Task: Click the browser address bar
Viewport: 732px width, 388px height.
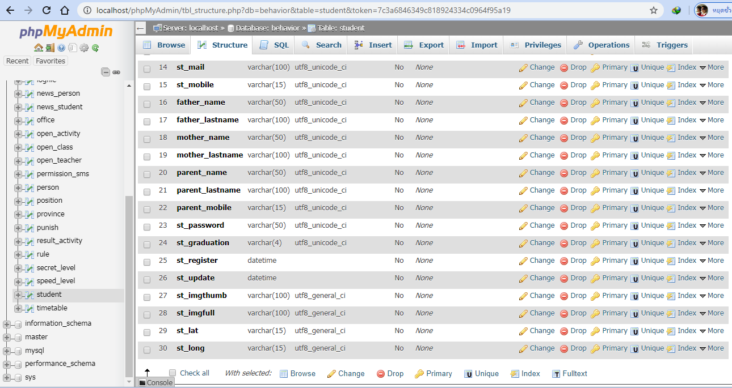Action: [x=363, y=10]
